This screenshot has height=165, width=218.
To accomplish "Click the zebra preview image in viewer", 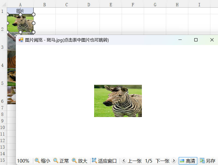I will (x=118, y=101).
